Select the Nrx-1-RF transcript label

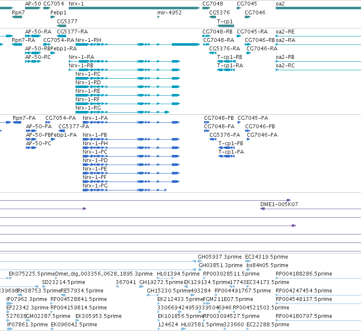87,100
